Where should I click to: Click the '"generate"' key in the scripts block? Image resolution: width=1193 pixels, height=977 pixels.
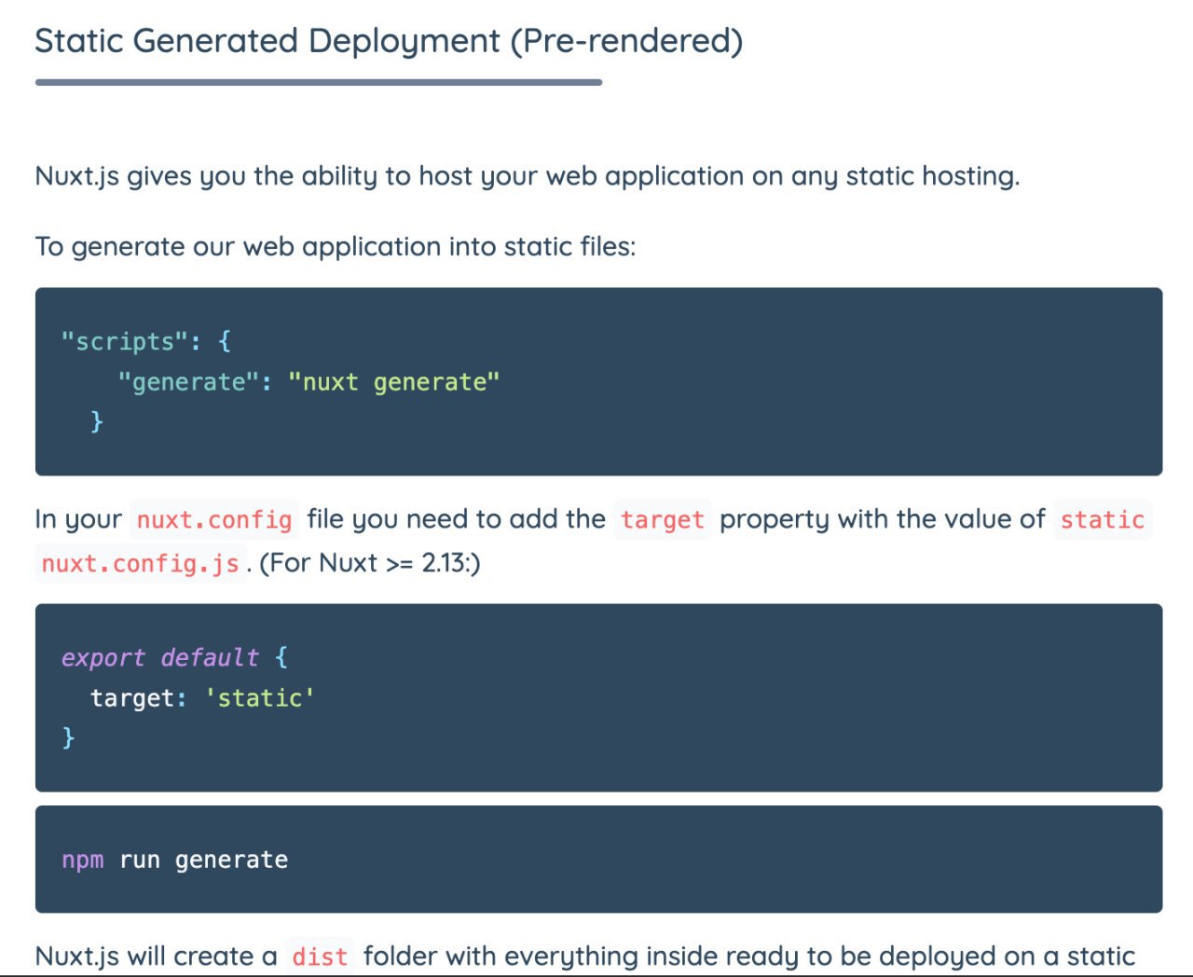(188, 382)
